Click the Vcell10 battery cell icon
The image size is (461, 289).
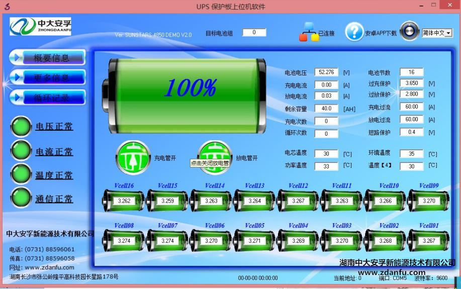click(x=385, y=201)
